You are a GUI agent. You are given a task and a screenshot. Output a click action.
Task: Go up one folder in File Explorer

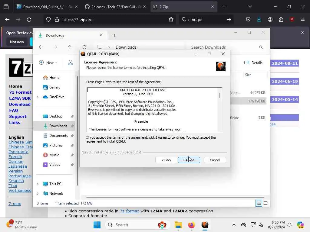(x=70, y=47)
